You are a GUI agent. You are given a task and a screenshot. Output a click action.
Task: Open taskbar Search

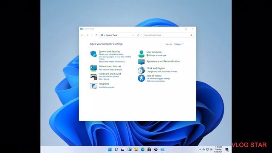coord(116,150)
